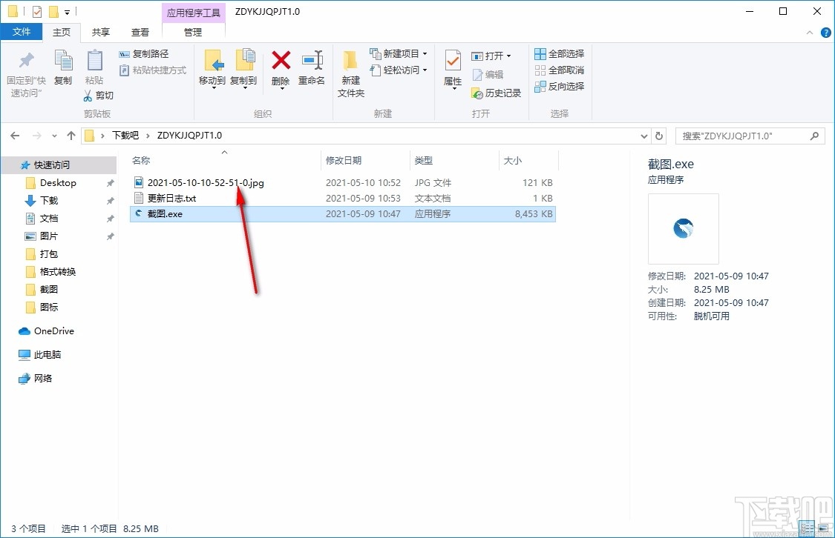Click OneDrive in the sidebar
The height and width of the screenshot is (538, 835).
51,331
